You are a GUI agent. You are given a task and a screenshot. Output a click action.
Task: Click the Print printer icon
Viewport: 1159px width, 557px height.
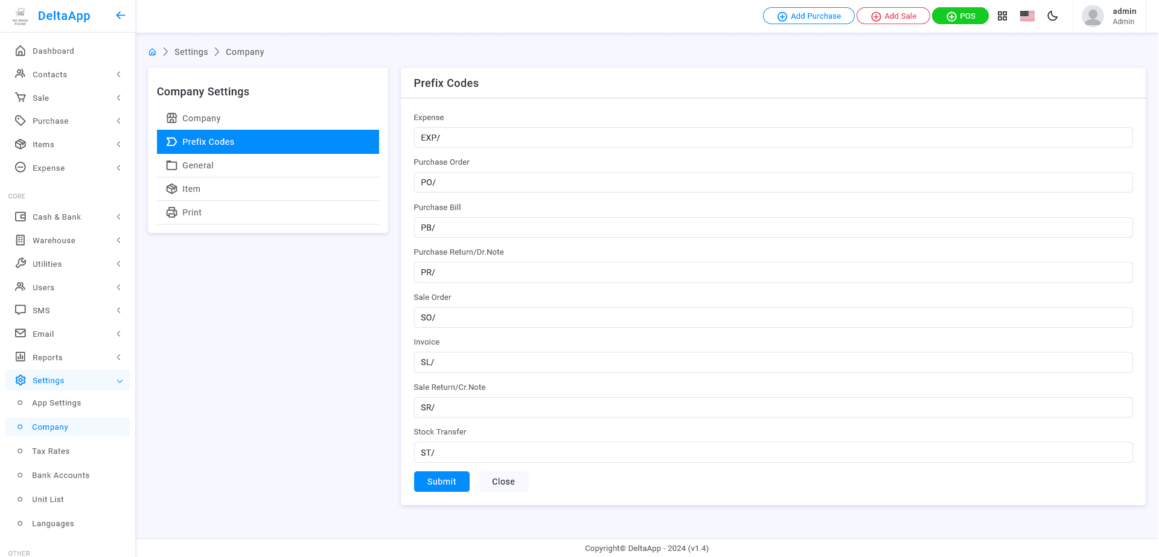(x=172, y=212)
